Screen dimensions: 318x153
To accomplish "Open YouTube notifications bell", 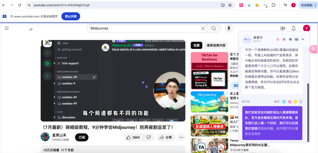I will click(294, 28).
